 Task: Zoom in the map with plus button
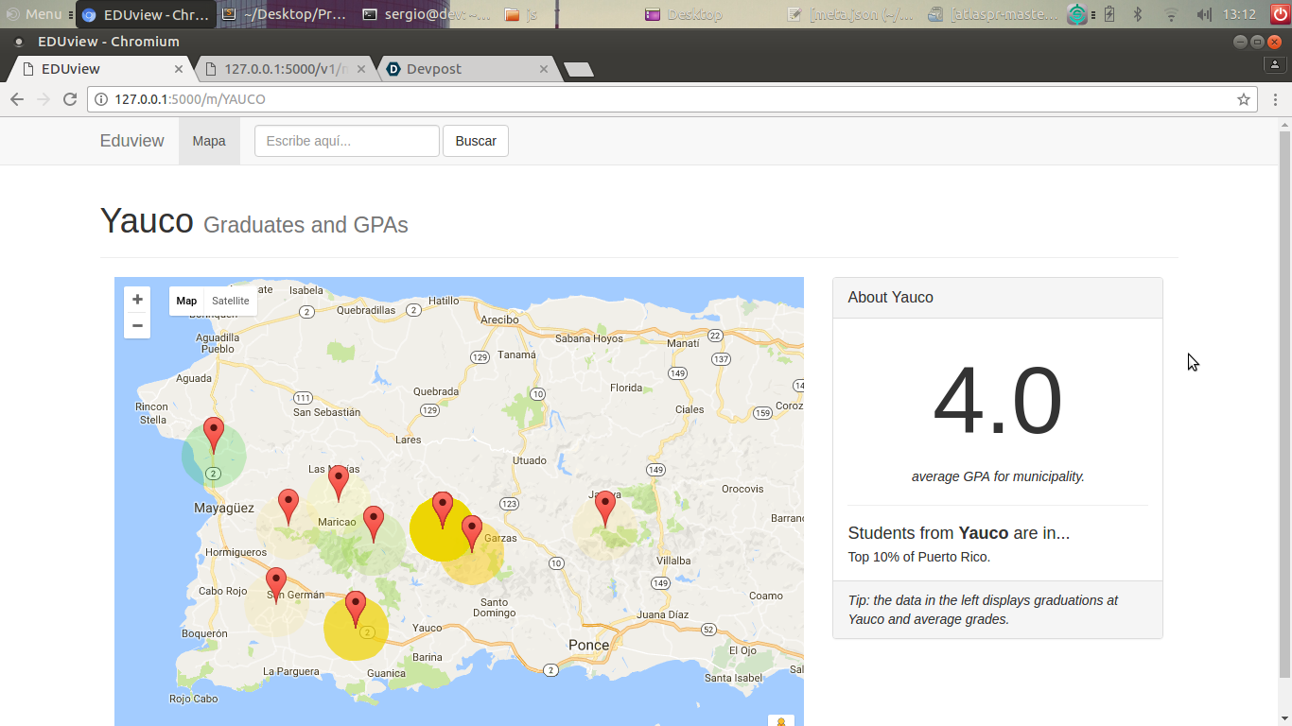pyautogui.click(x=137, y=300)
